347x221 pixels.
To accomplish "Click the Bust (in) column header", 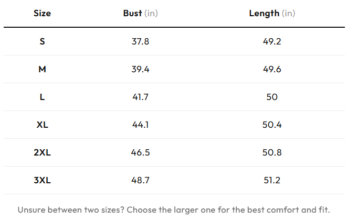I will 140,13.
